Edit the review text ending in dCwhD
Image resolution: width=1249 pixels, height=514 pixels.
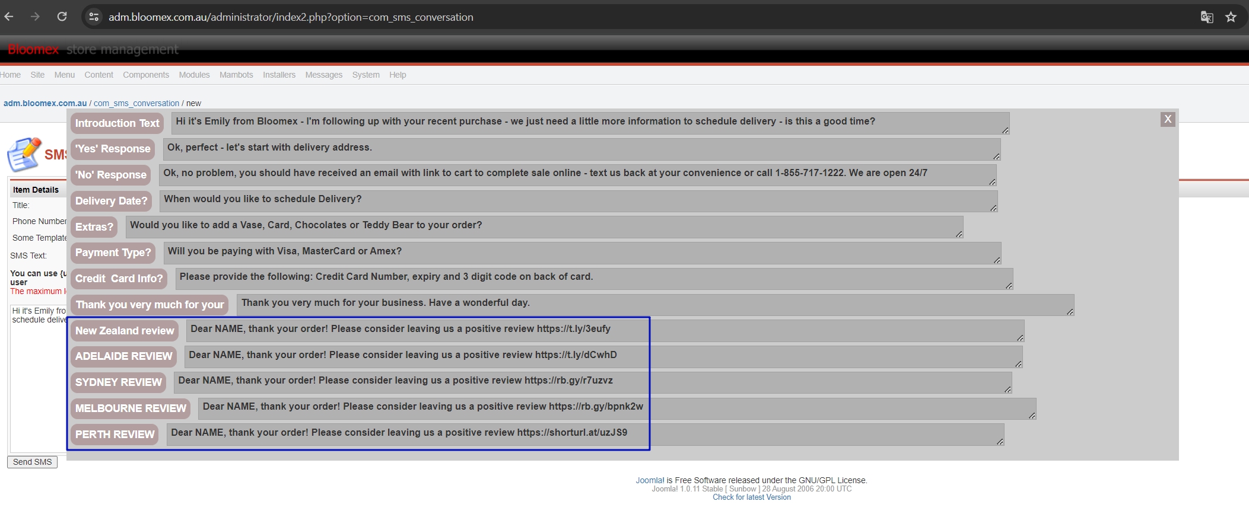pyautogui.click(x=603, y=356)
